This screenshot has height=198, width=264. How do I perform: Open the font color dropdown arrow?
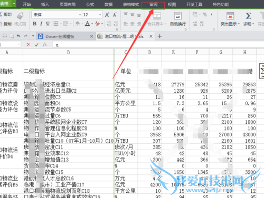coord(92,24)
